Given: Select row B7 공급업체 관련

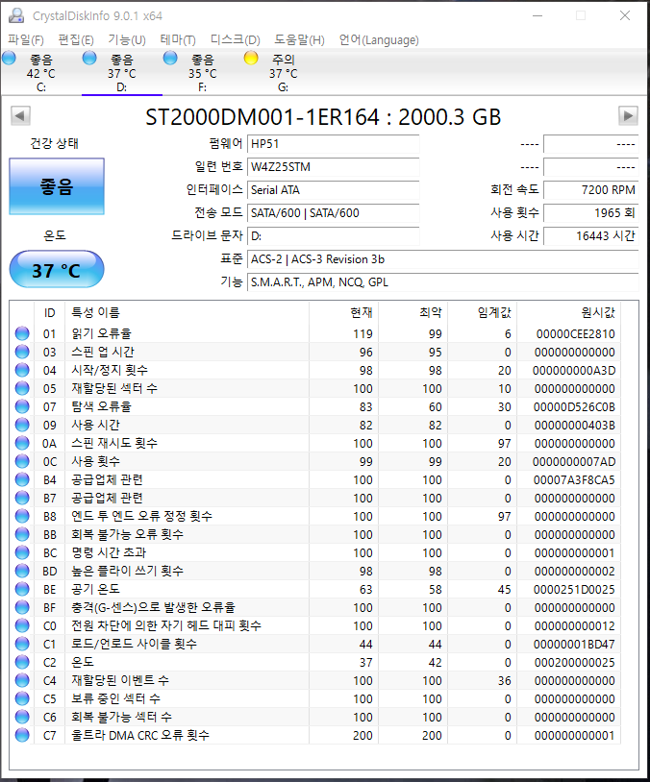Looking at the screenshot, I should (x=315, y=498).
